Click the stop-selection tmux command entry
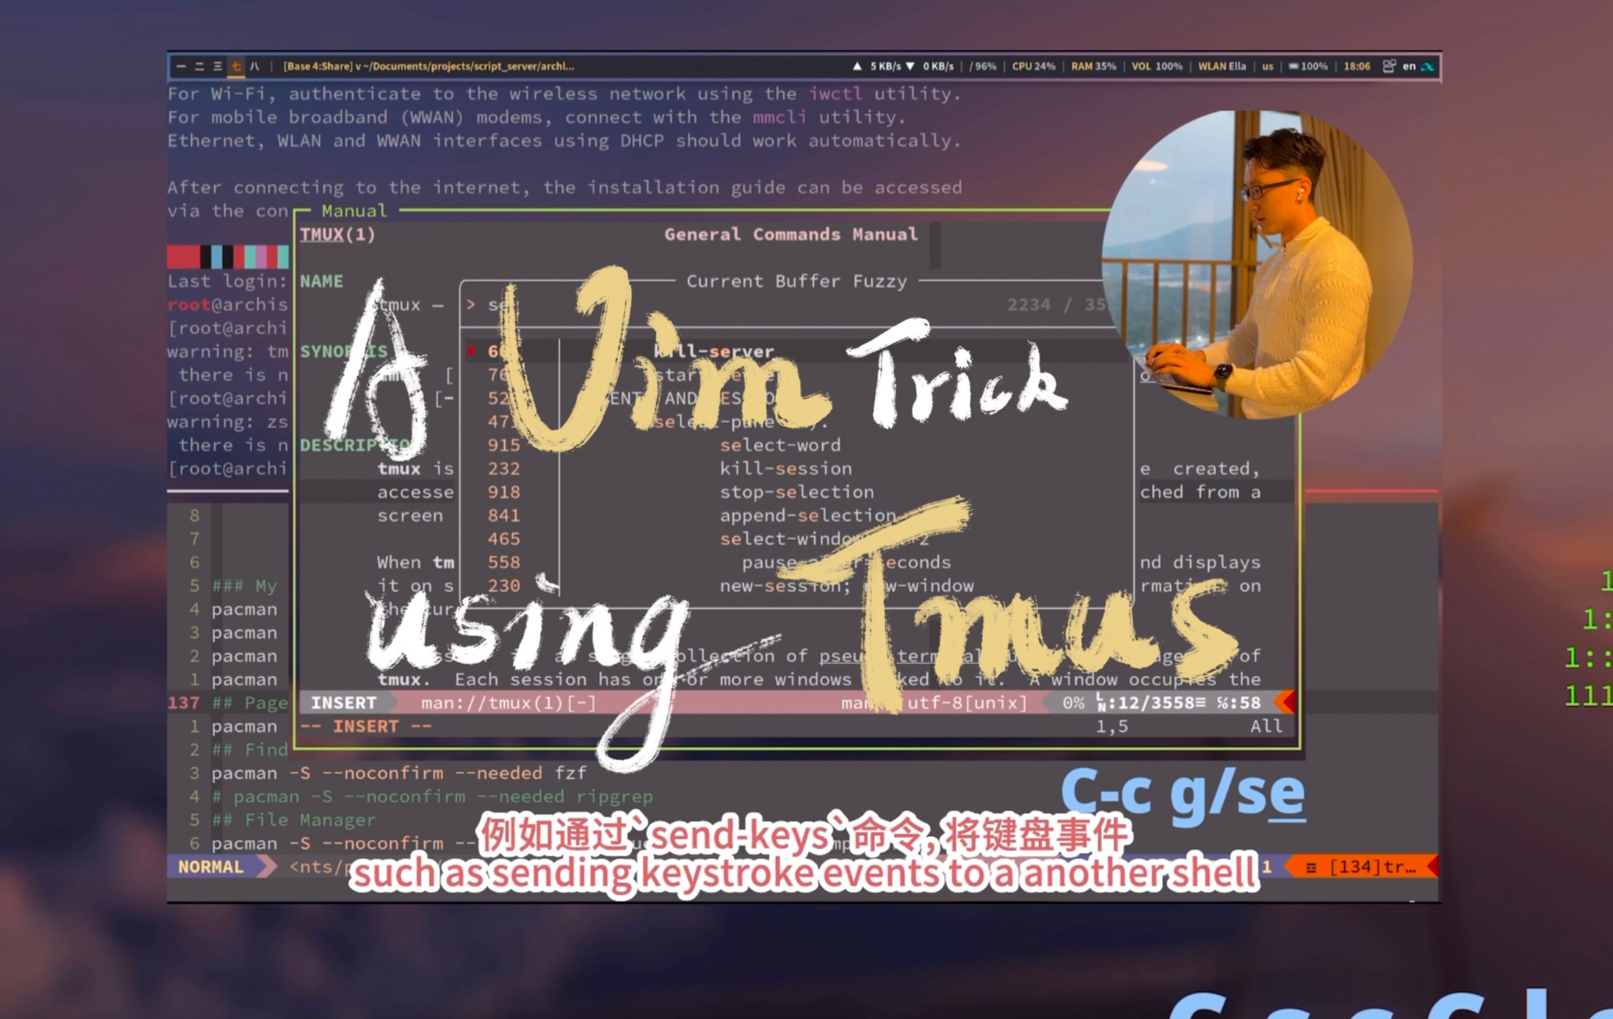The width and height of the screenshot is (1613, 1019). point(797,492)
